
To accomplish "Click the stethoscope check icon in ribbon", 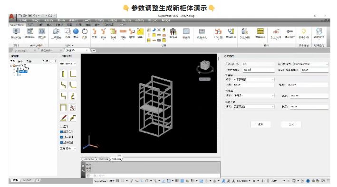I will tap(231, 31).
